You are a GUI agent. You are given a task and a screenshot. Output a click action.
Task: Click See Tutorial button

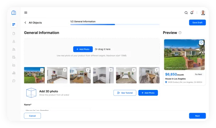point(125,93)
